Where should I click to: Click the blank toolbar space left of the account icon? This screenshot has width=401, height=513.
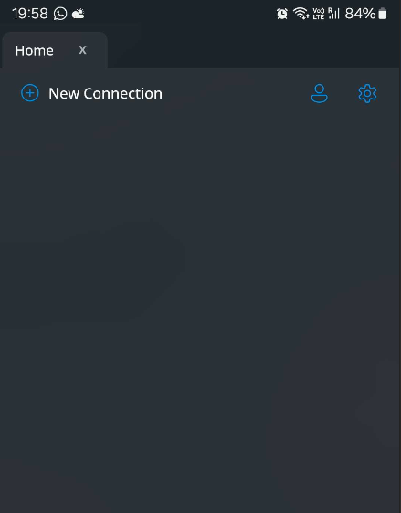point(236,94)
